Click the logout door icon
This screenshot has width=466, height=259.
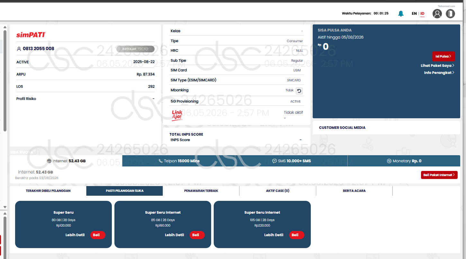(450, 13)
